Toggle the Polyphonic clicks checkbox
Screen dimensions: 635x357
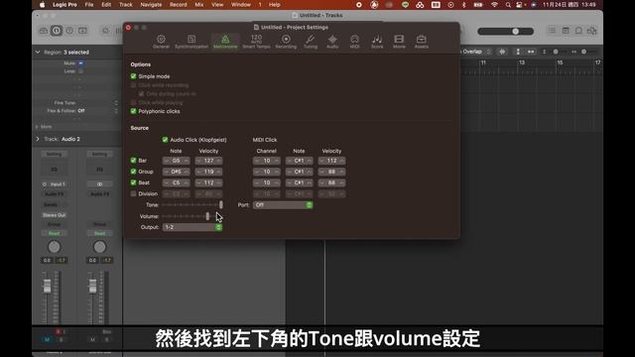pyautogui.click(x=133, y=111)
